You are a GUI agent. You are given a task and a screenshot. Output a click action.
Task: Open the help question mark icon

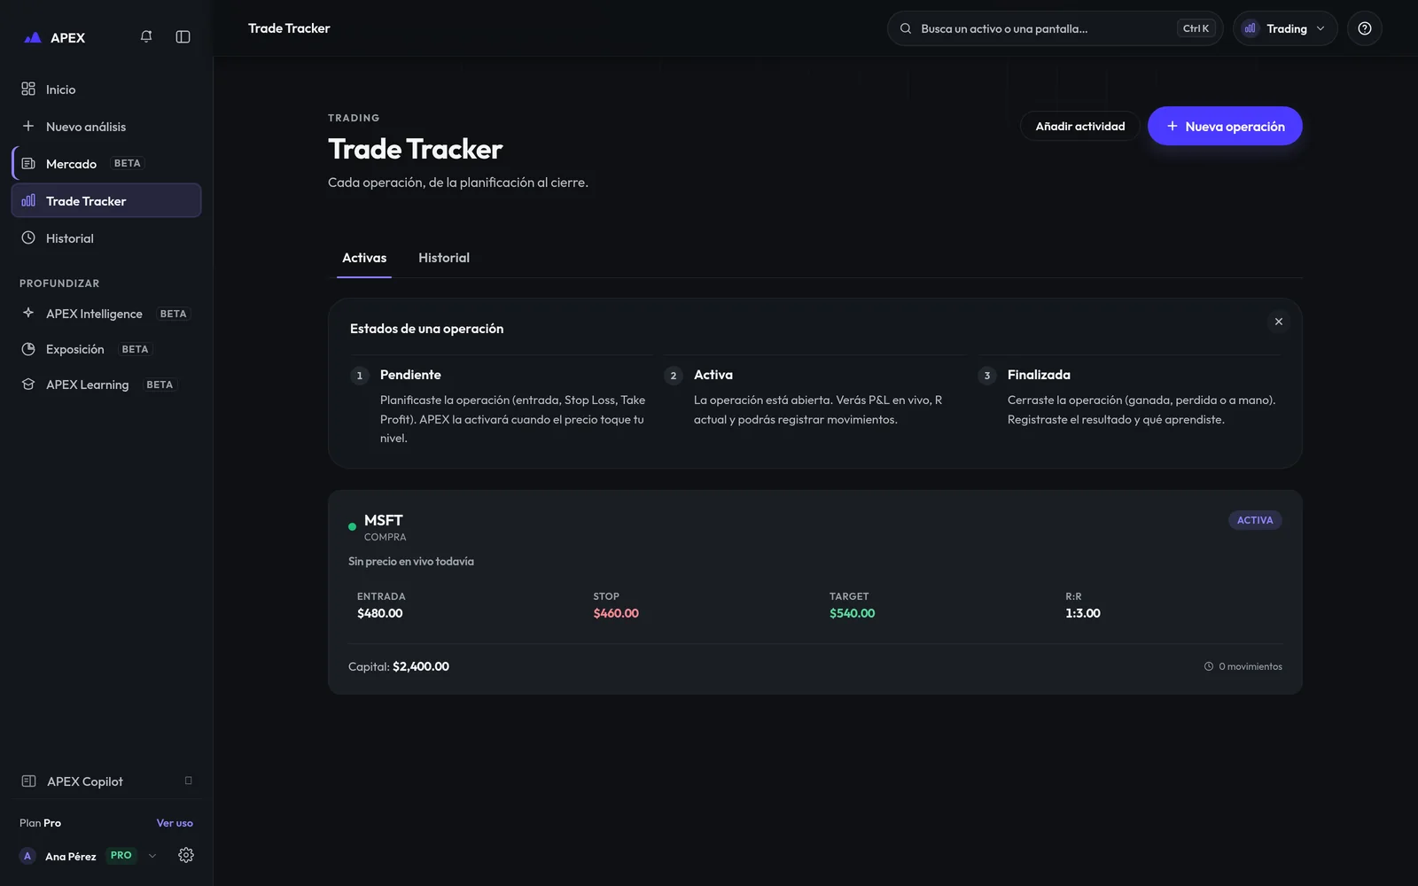pyautogui.click(x=1365, y=28)
